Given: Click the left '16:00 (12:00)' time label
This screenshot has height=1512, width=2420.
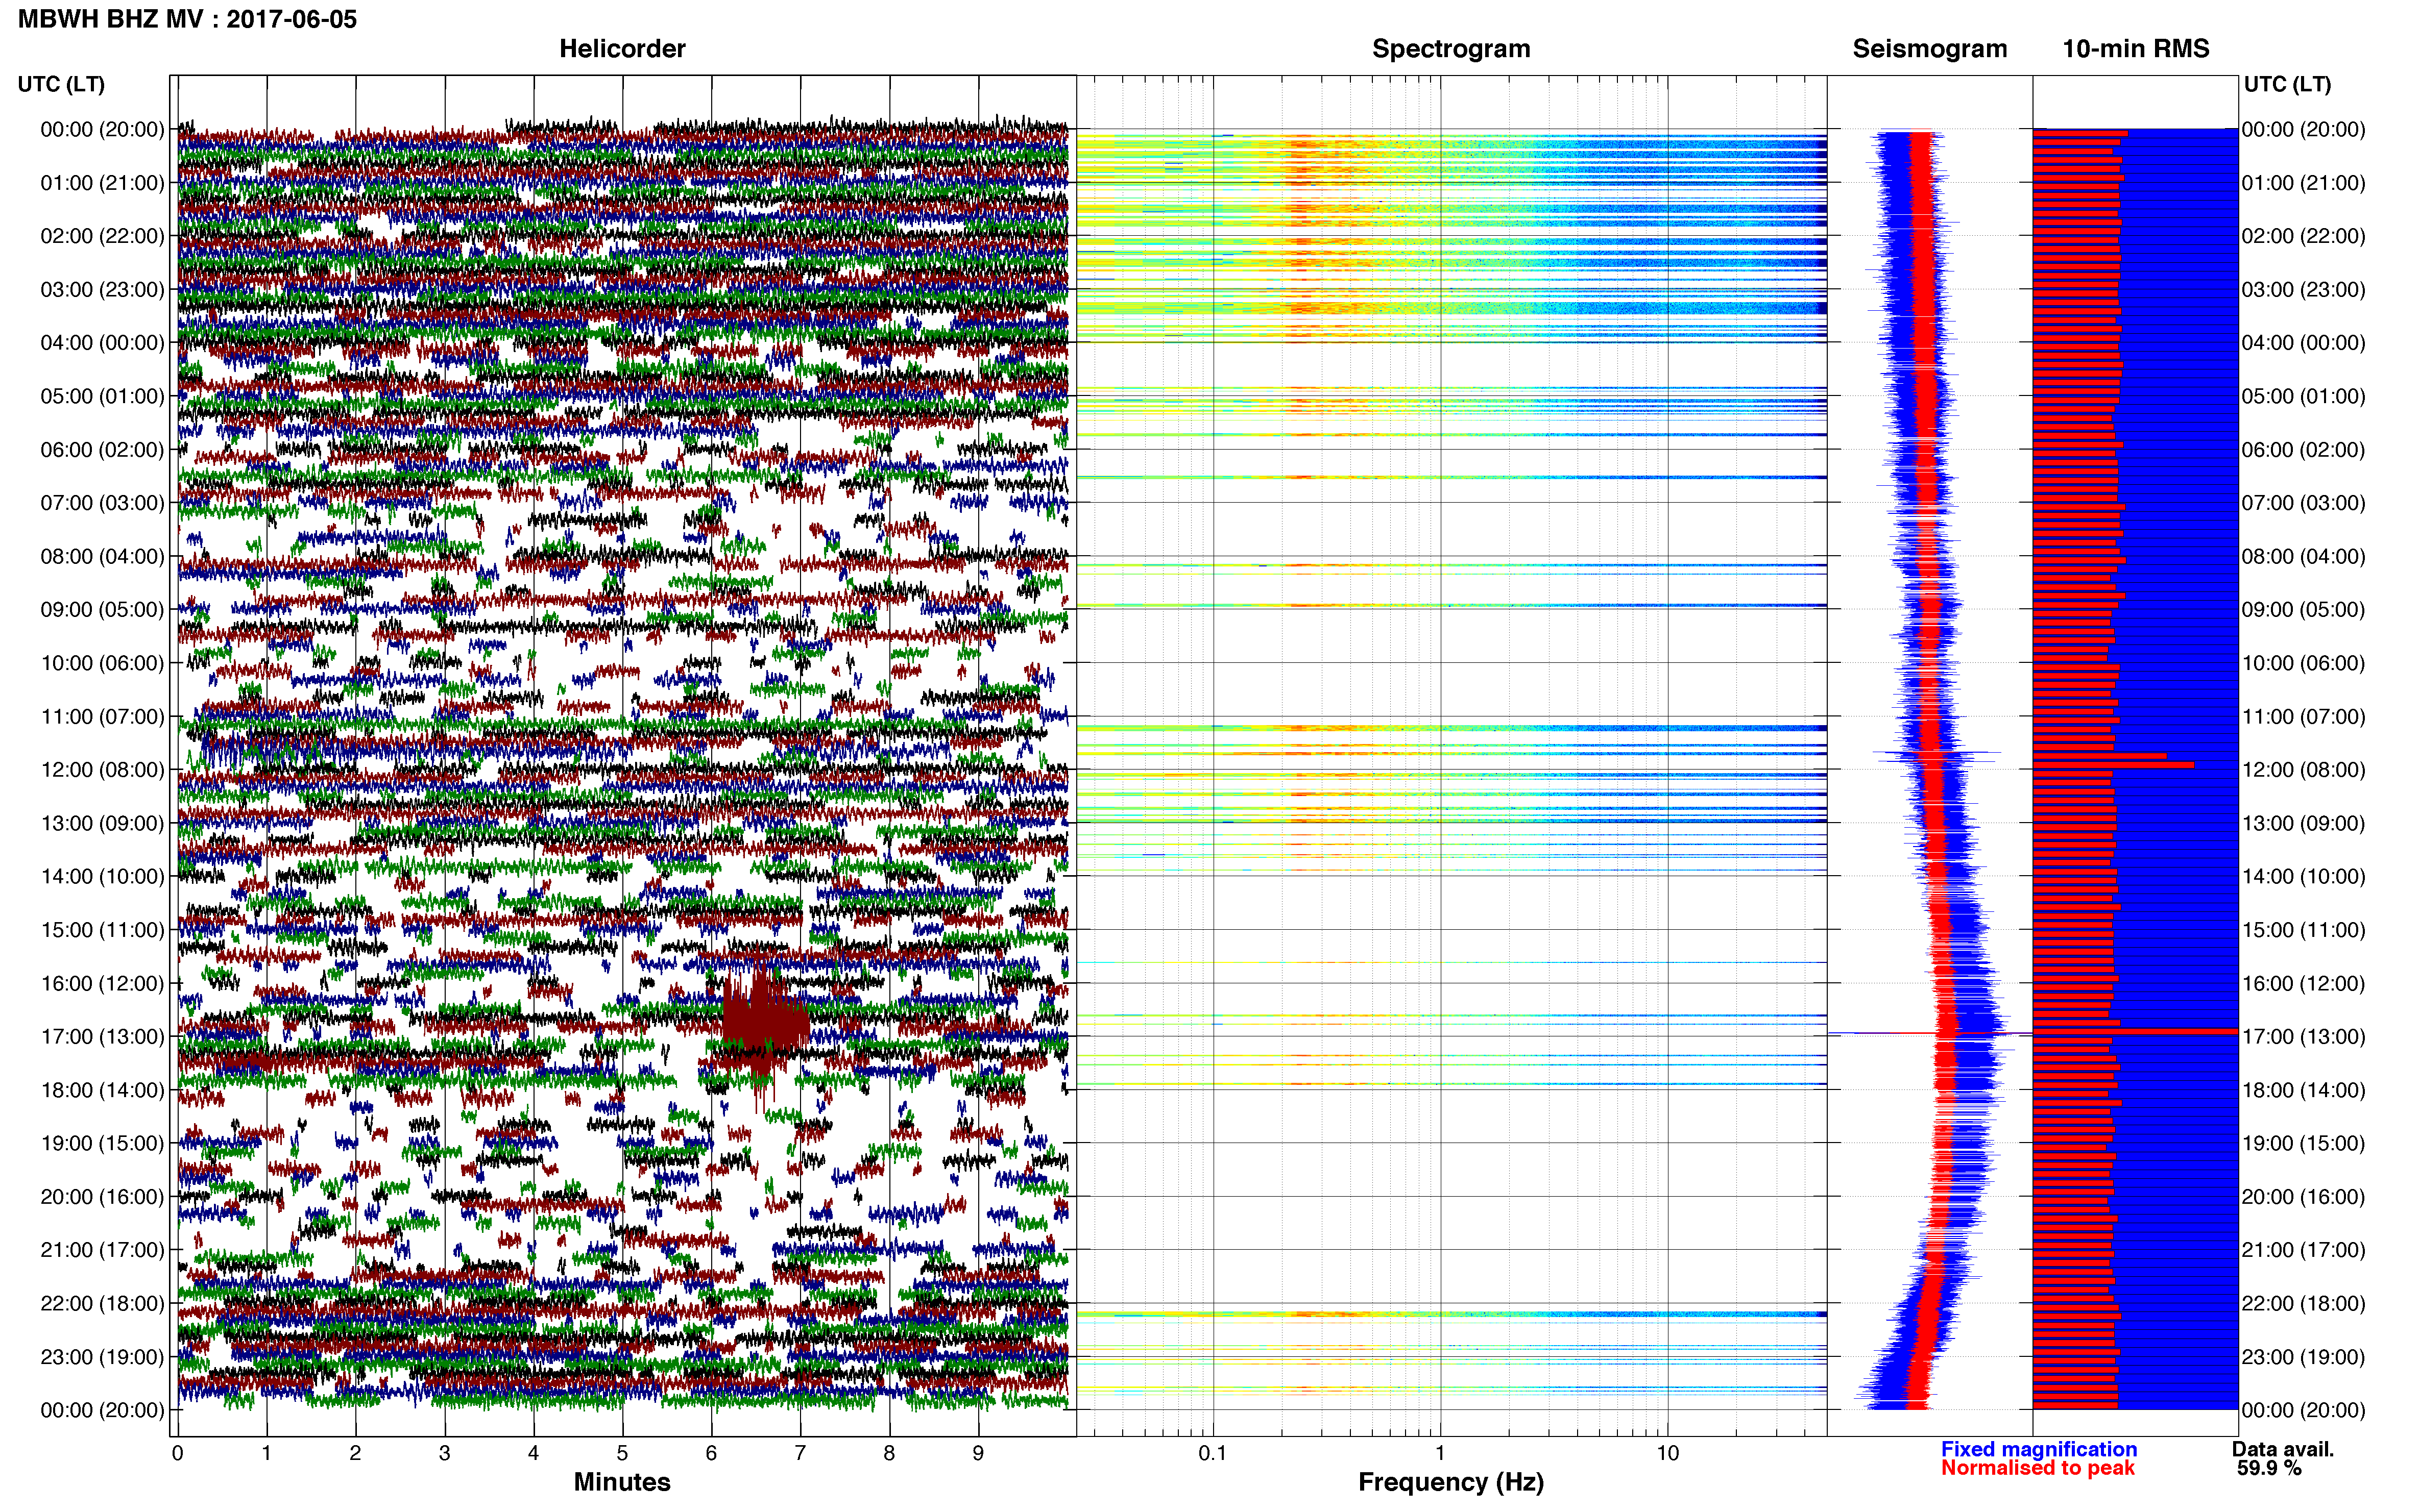Looking at the screenshot, I should click(102, 984).
